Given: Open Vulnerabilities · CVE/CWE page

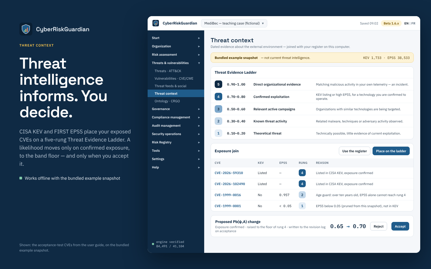Looking at the screenshot, I should [x=176, y=79].
